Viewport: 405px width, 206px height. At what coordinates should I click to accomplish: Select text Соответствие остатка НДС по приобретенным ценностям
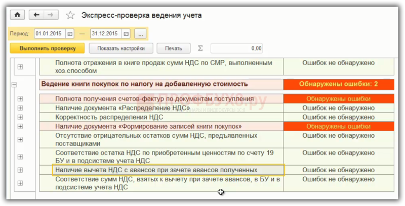click(164, 157)
